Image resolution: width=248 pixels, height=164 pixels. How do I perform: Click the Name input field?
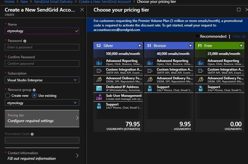pyautogui.click(x=42, y=31)
